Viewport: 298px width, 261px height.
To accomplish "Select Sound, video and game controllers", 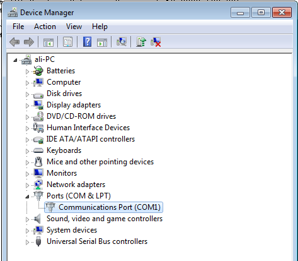I will pos(105,219).
